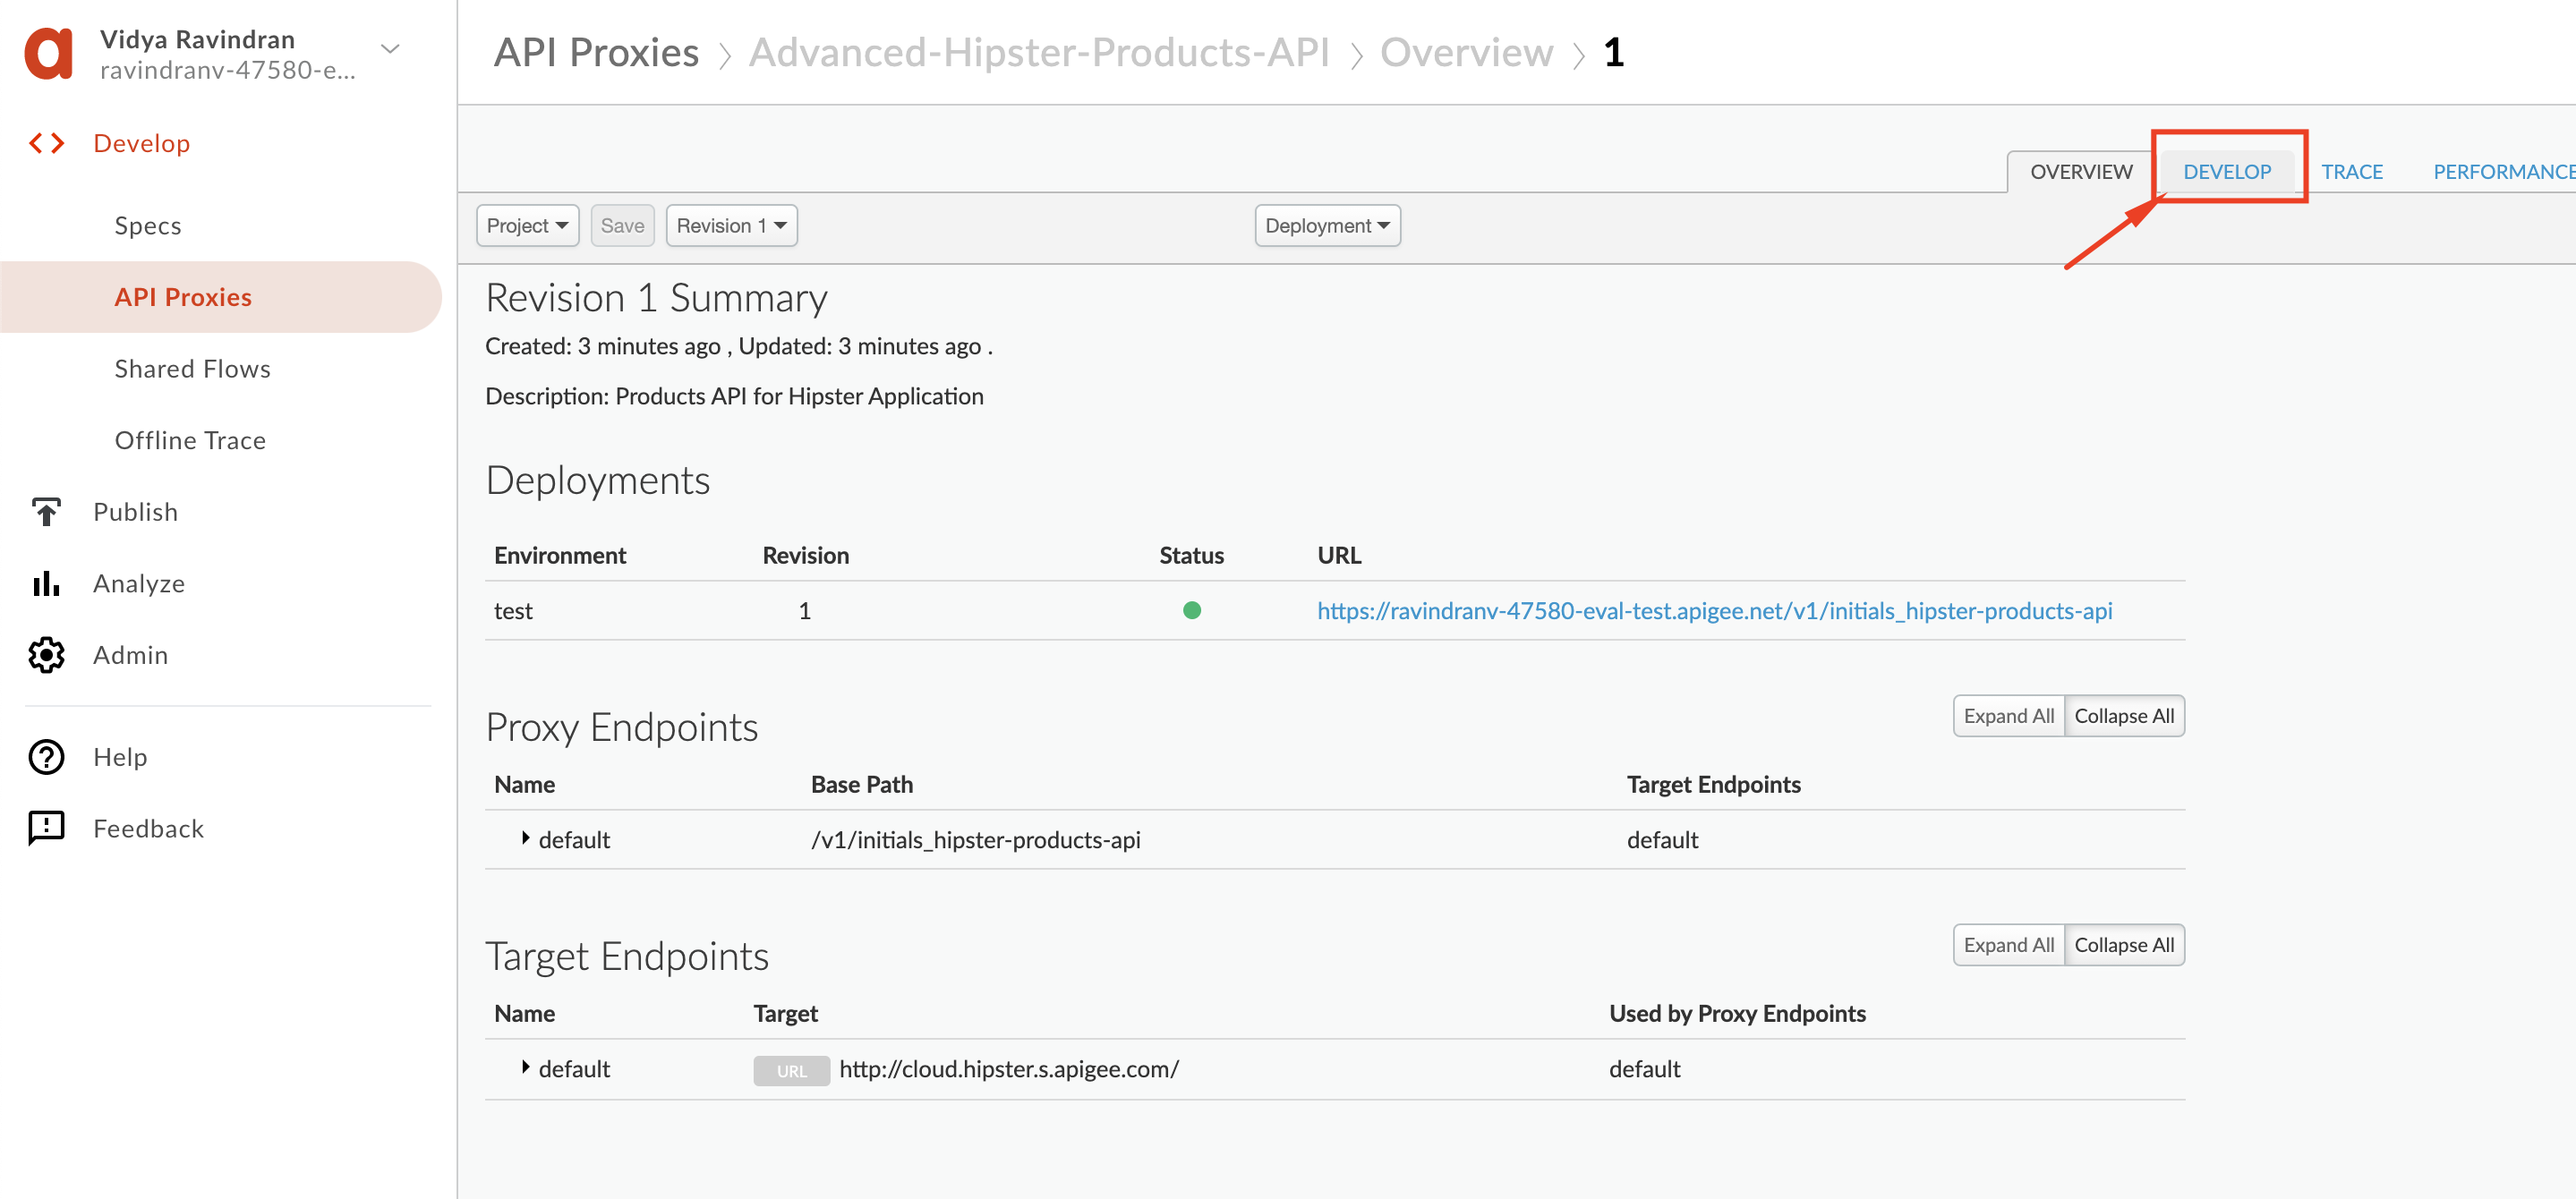
Task: Switch to the PERFORMANCE tab
Action: pyautogui.click(x=2503, y=172)
